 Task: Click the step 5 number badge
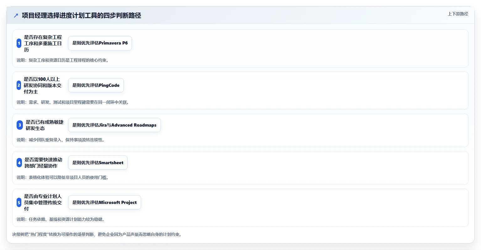pyautogui.click(x=19, y=202)
